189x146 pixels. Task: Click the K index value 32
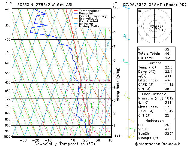[167, 49]
